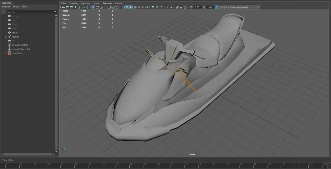Select the Parent node in Outliner

click(x=15, y=37)
